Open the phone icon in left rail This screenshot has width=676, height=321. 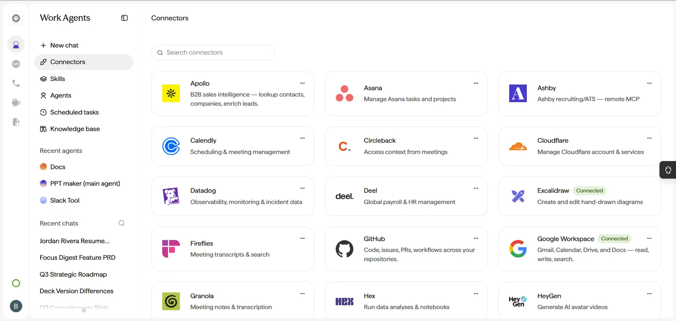pos(16,83)
